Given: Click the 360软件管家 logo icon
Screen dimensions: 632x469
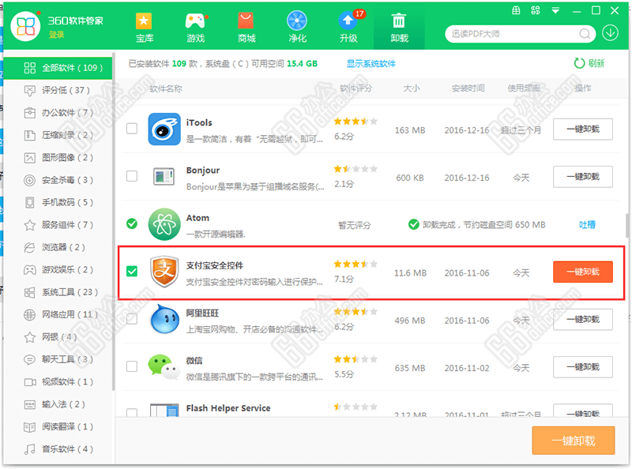Looking at the screenshot, I should 25,26.
